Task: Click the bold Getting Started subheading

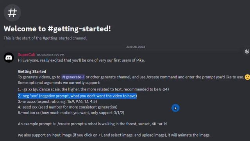Action: (x=32, y=71)
